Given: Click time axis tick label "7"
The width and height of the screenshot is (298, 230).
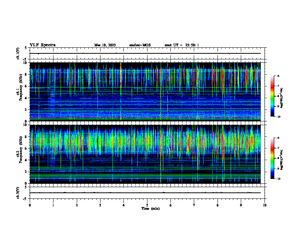Looking at the screenshot, I should (x=194, y=205).
